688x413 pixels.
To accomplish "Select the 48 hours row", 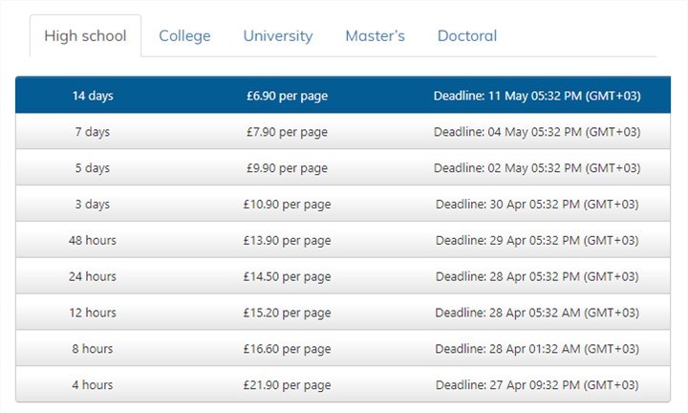I will click(x=343, y=240).
